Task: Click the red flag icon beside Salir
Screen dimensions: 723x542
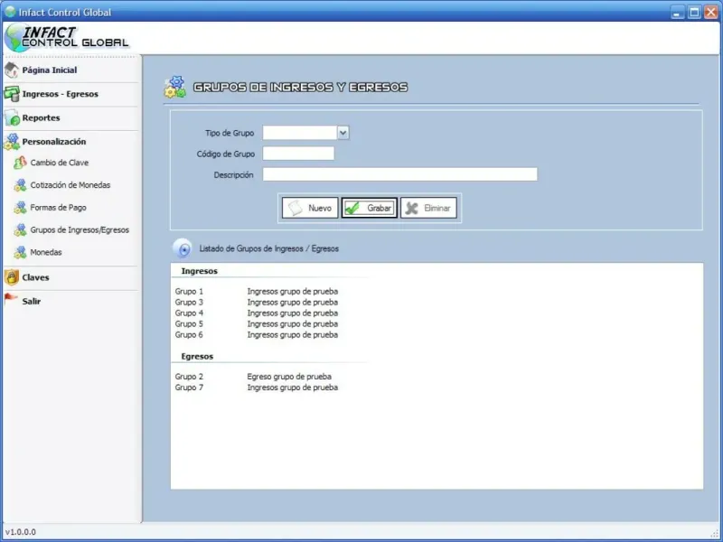Action: pyautogui.click(x=11, y=299)
